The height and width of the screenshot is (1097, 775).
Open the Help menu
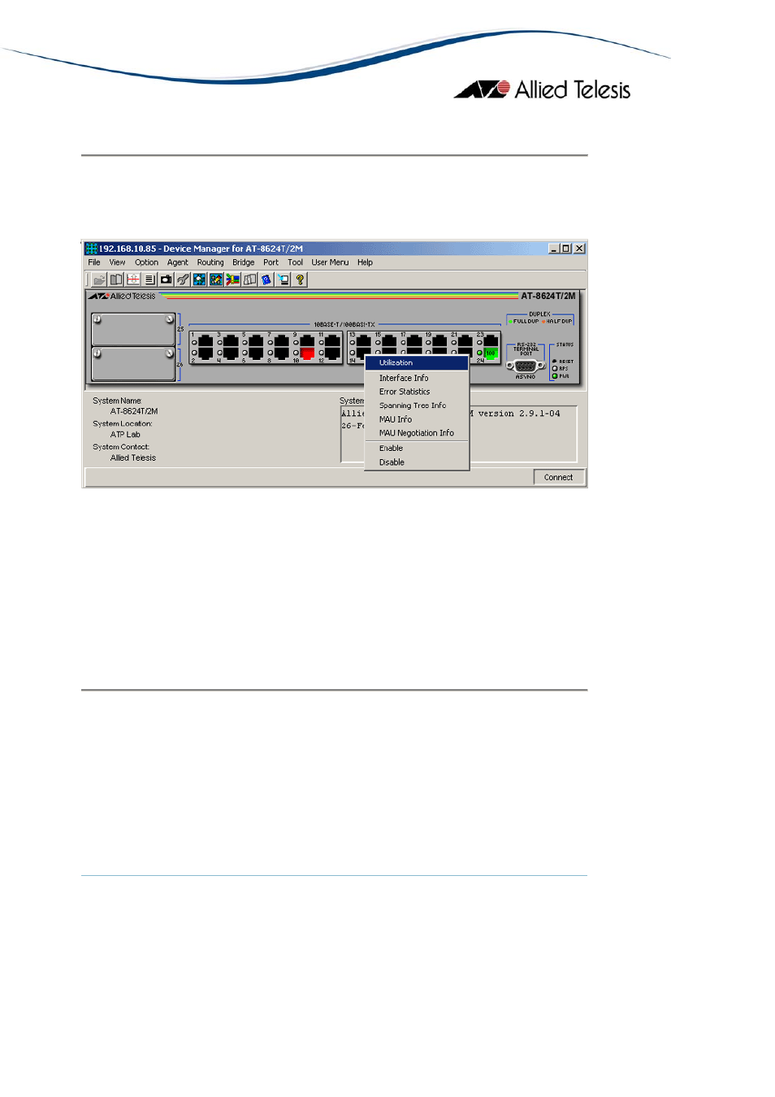(x=365, y=262)
